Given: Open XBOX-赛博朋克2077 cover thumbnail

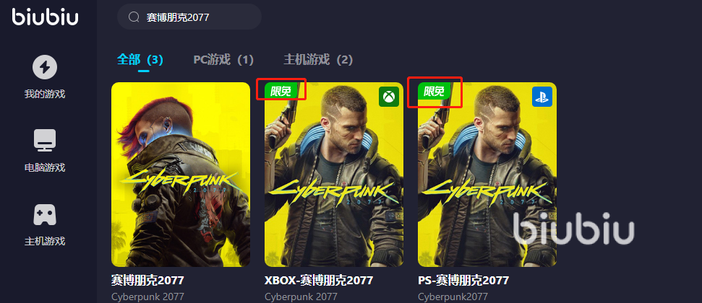Looking at the screenshot, I should pyautogui.click(x=334, y=175).
